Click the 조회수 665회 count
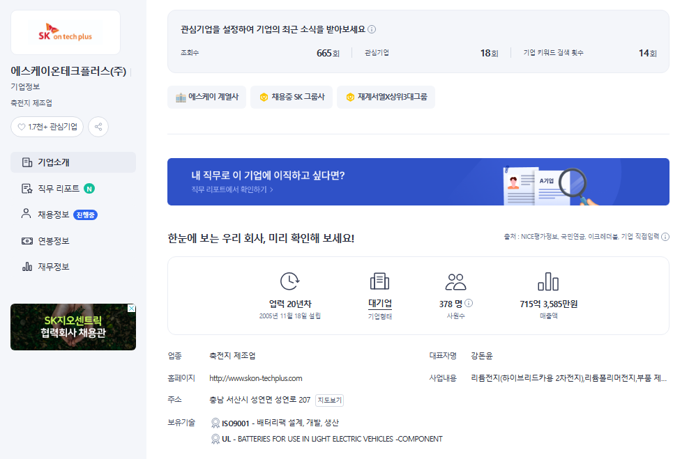Image resolution: width=696 pixels, height=459 pixels. pos(328,53)
